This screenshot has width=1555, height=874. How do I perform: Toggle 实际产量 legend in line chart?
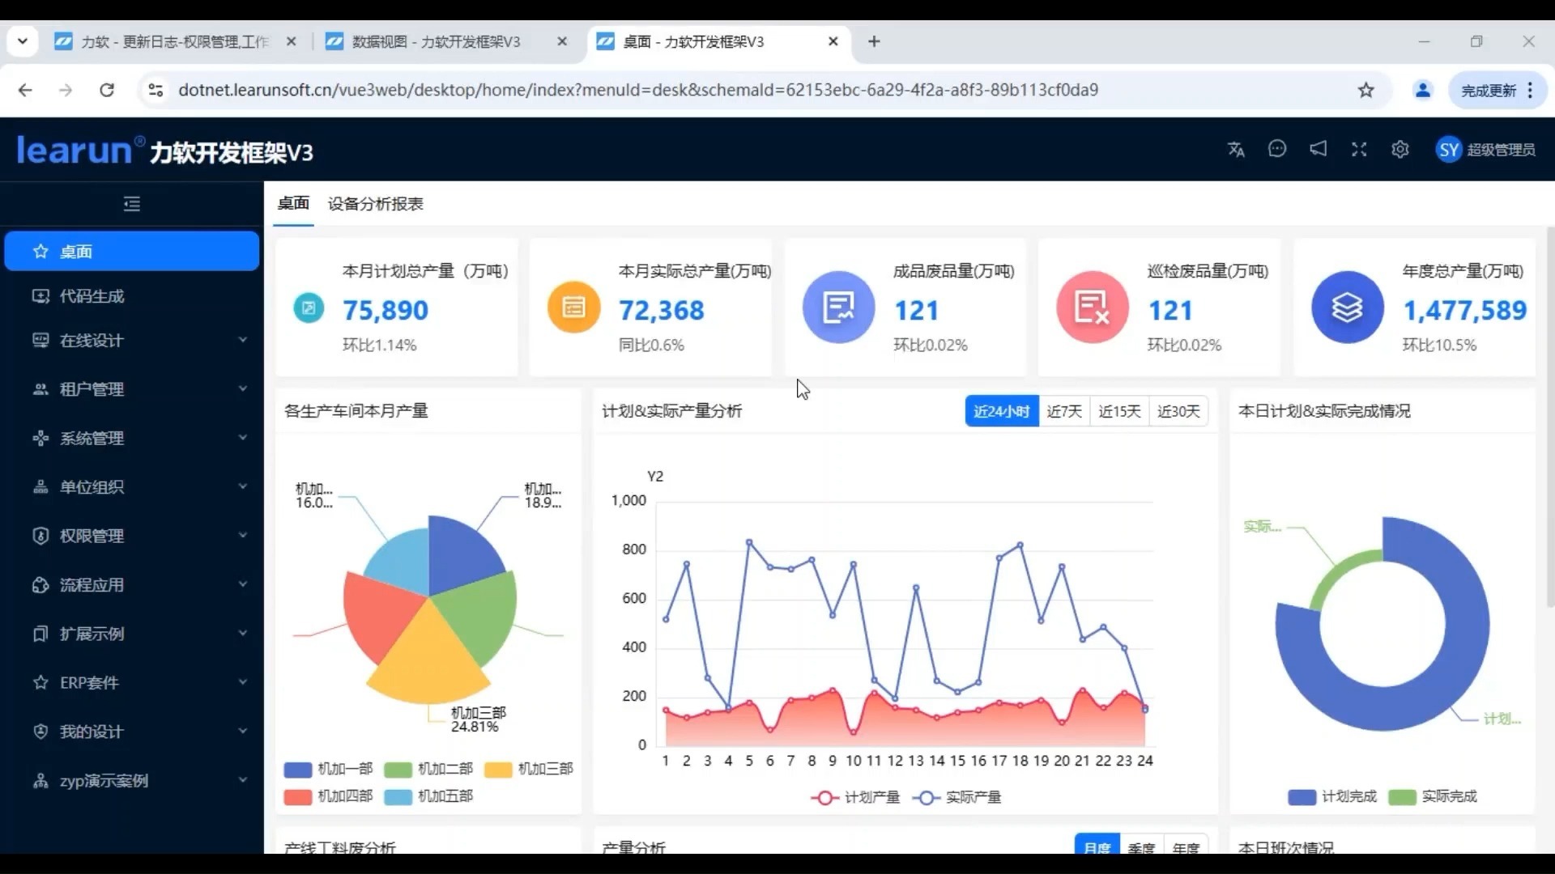956,798
